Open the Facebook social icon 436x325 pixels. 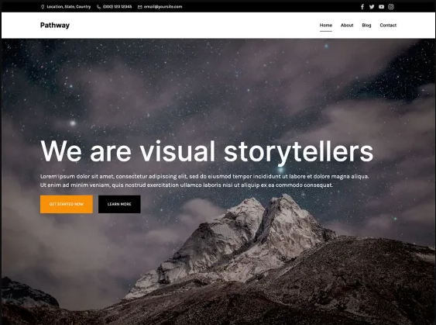tap(362, 7)
